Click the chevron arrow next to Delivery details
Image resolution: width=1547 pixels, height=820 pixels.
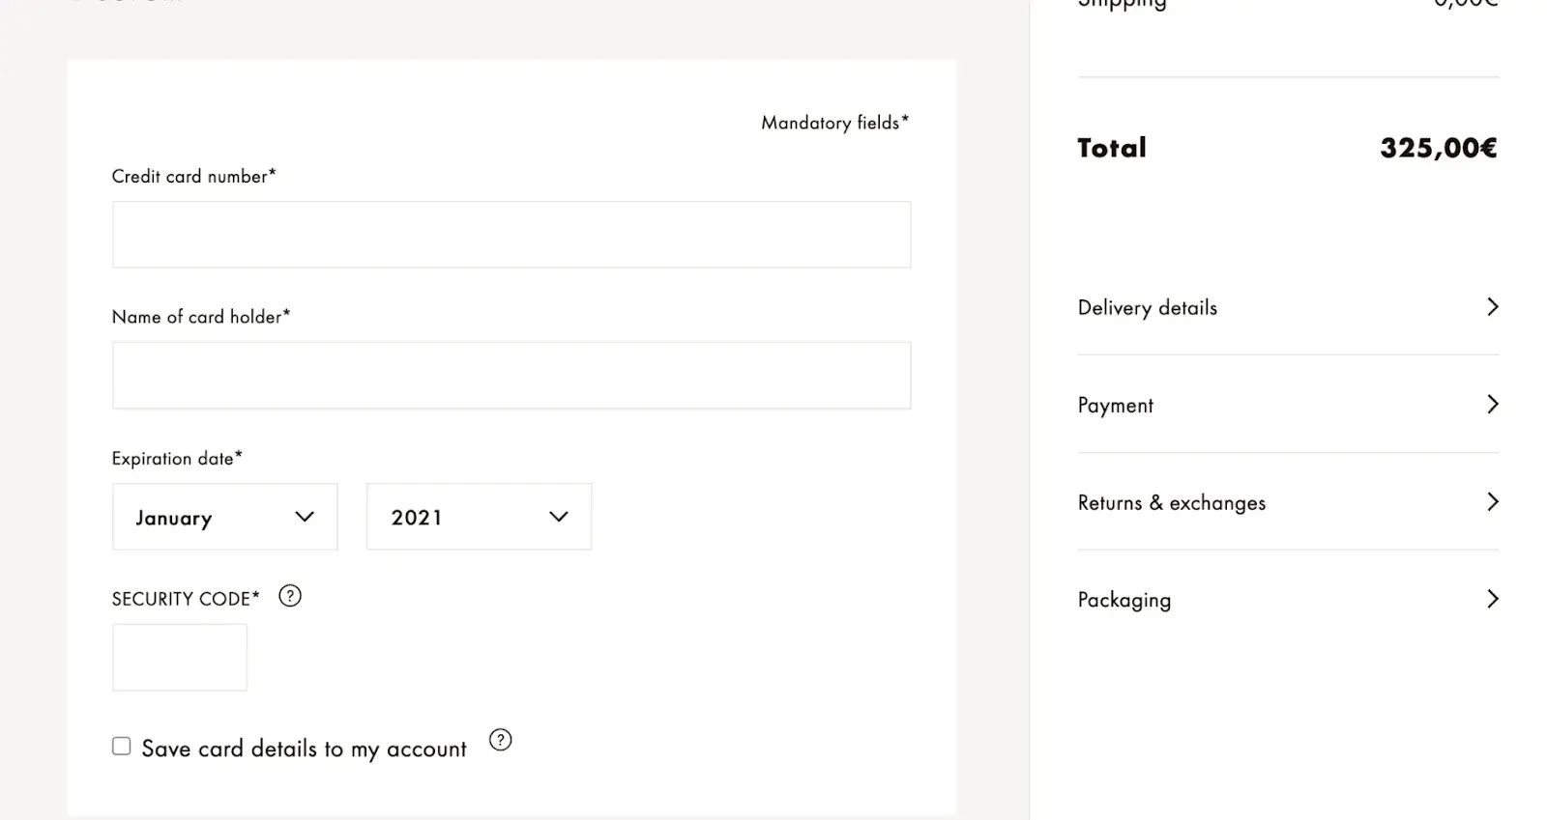click(x=1492, y=307)
